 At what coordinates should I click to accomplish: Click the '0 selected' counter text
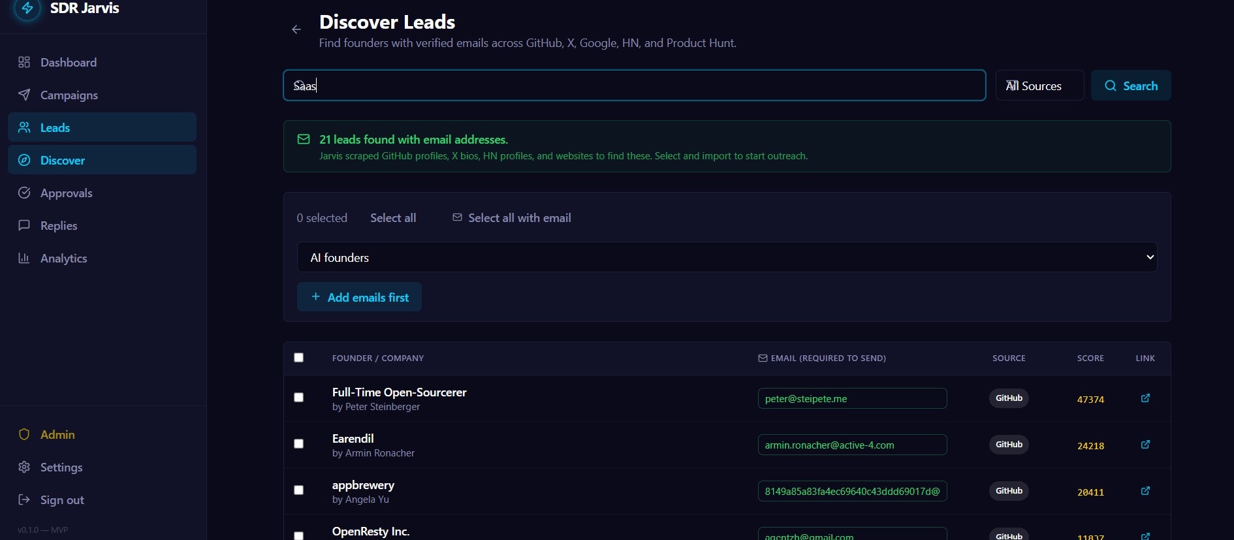pos(322,218)
